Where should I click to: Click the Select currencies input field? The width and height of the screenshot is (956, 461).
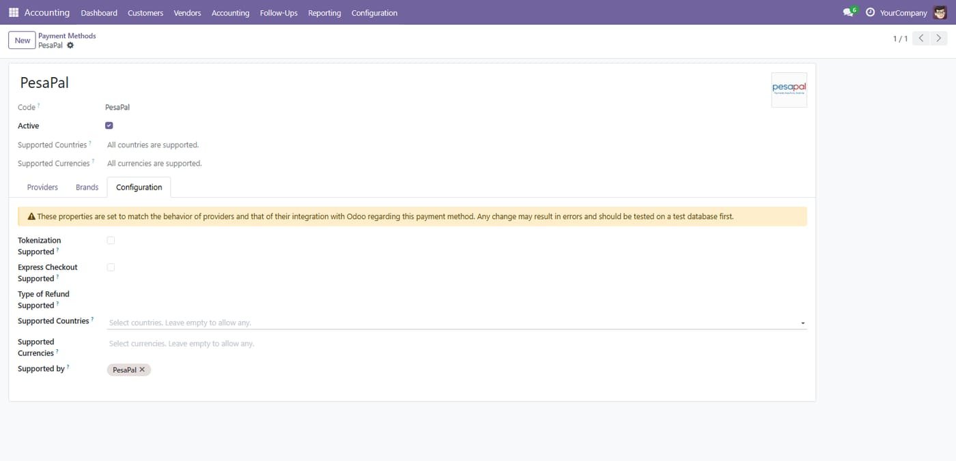coord(457,344)
